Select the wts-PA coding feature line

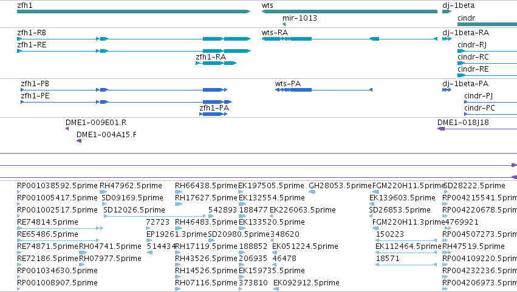pyautogui.click(x=324, y=90)
